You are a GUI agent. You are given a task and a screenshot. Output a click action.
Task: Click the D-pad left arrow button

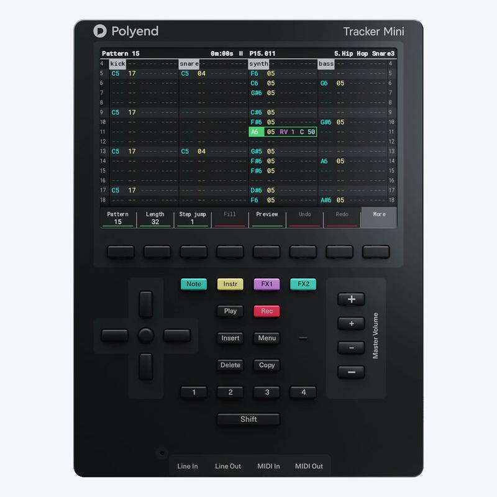click(x=114, y=335)
